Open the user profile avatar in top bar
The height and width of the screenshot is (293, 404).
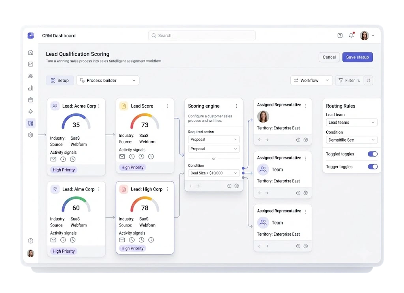364,36
